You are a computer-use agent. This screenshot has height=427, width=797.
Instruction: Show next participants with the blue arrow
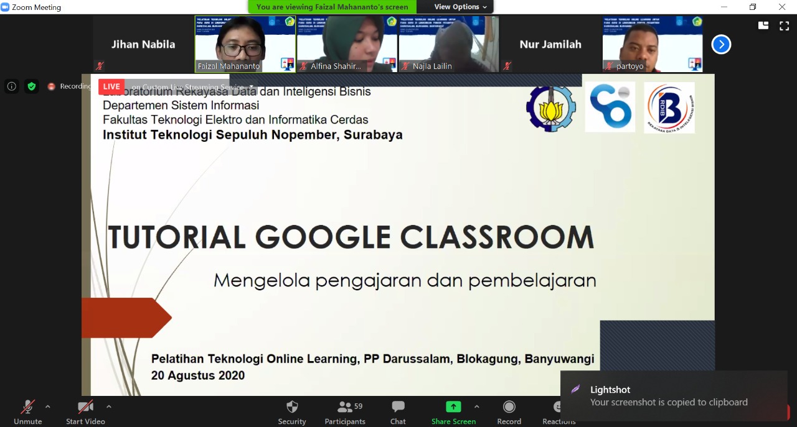pyautogui.click(x=721, y=44)
